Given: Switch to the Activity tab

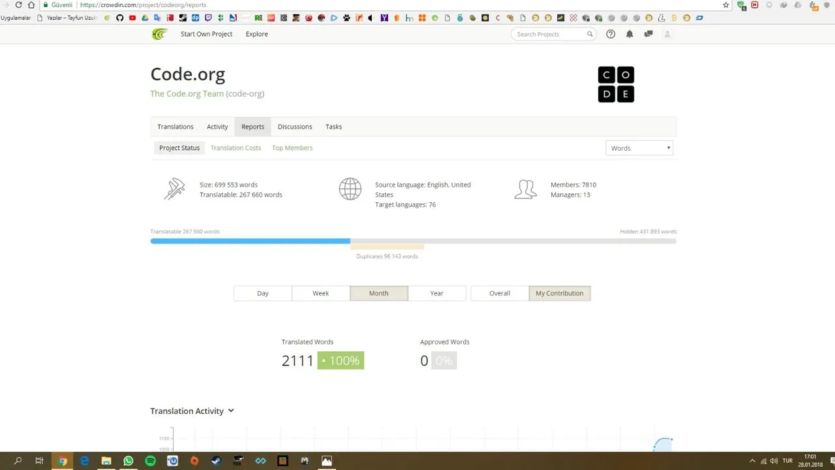Looking at the screenshot, I should [x=217, y=127].
